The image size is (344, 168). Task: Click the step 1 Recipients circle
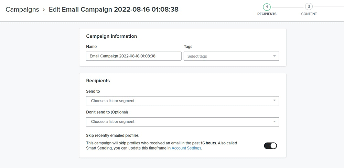point(267,7)
